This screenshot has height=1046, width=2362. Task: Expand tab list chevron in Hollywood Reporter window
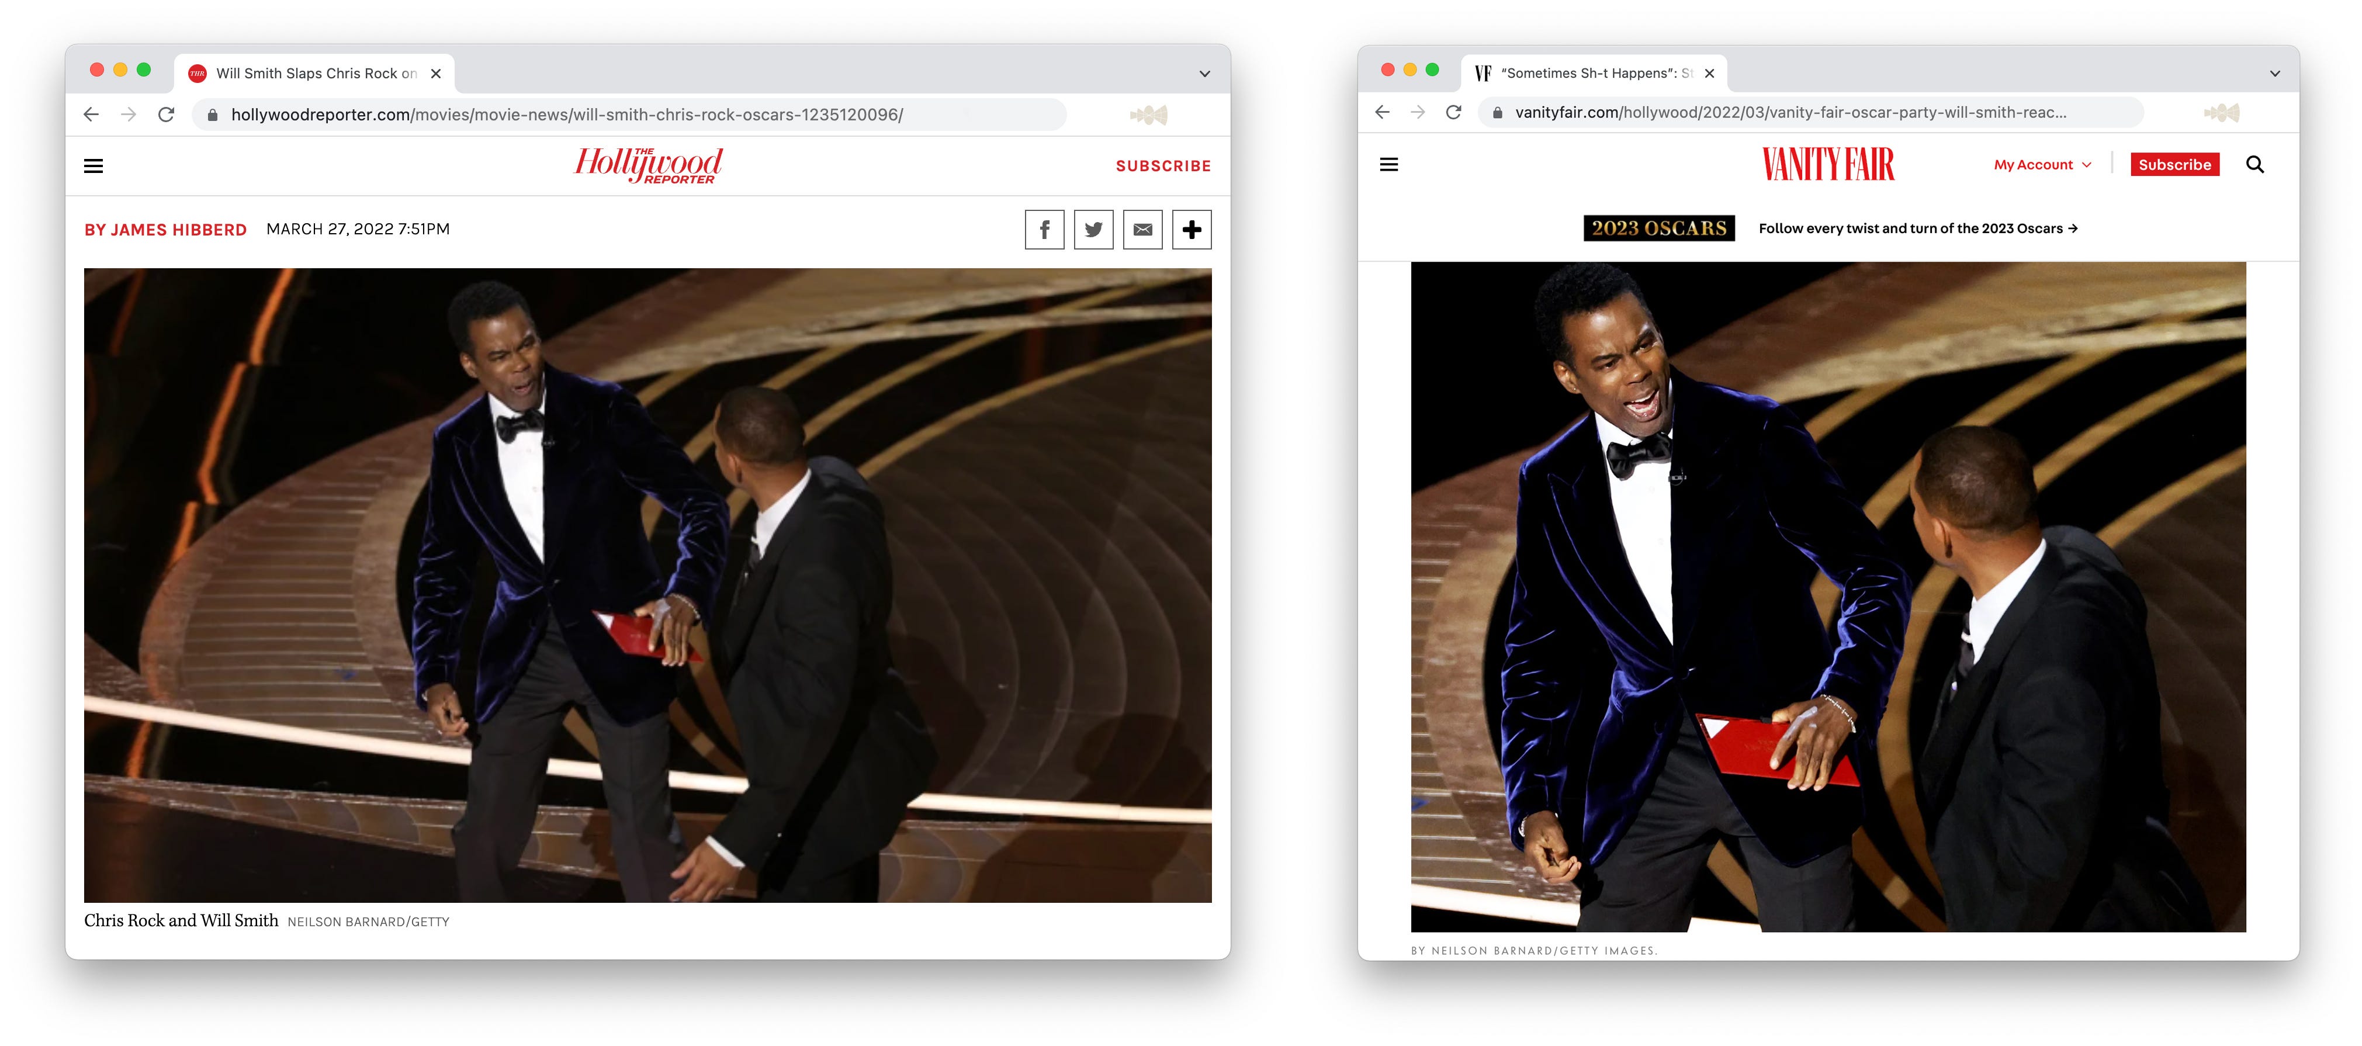[1205, 74]
